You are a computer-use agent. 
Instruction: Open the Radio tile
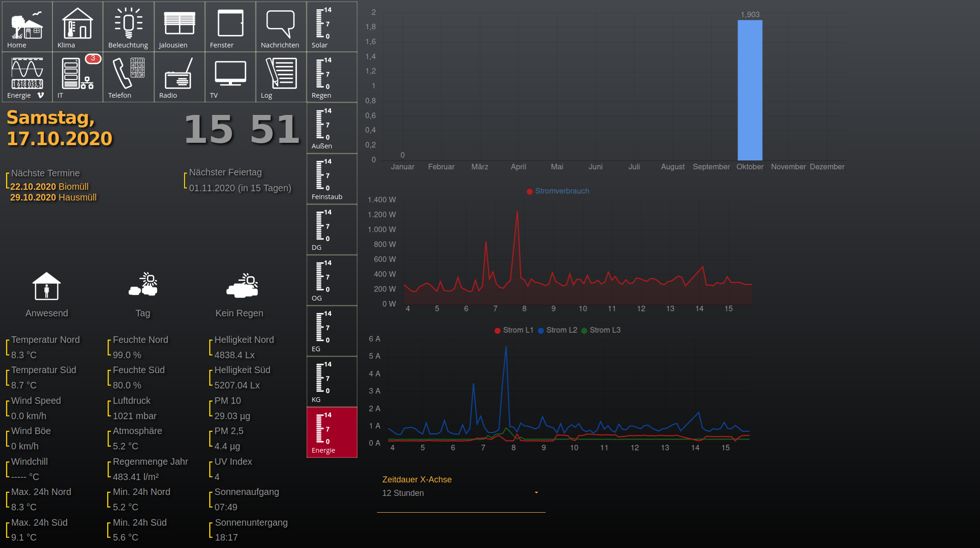point(179,77)
